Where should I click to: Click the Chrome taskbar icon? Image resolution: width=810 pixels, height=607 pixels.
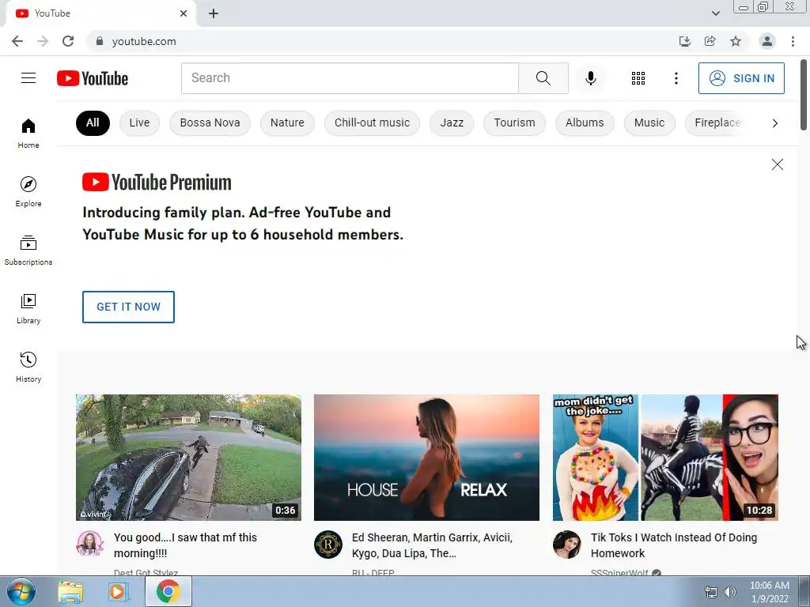[168, 591]
